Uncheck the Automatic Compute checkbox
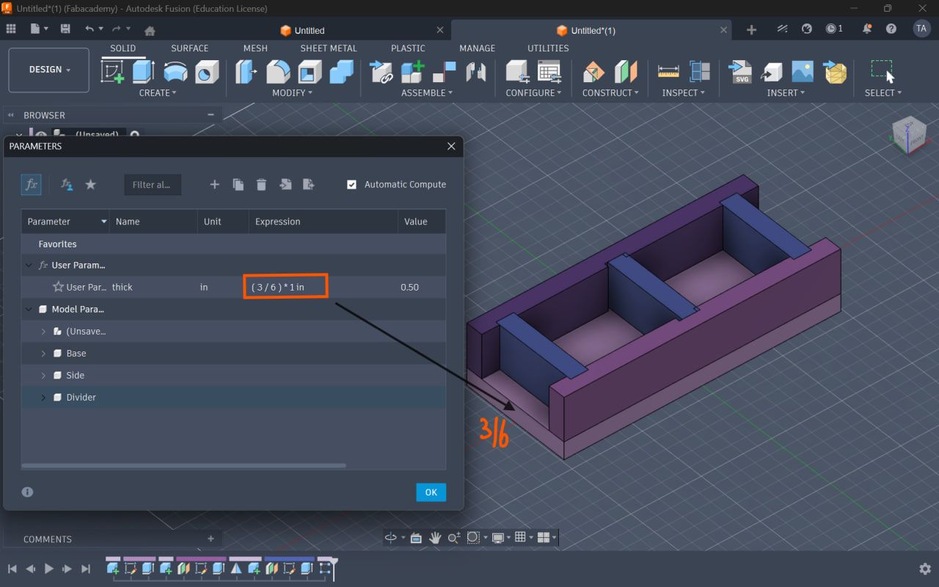 (x=351, y=185)
